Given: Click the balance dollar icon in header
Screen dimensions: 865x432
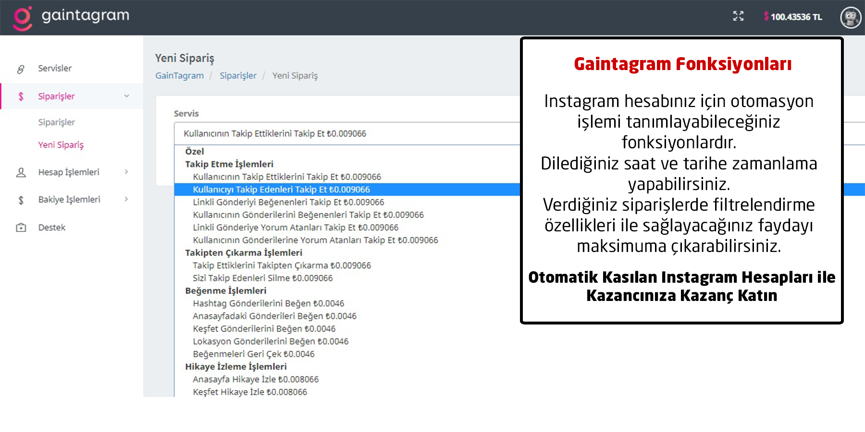Looking at the screenshot, I should click(x=766, y=16).
